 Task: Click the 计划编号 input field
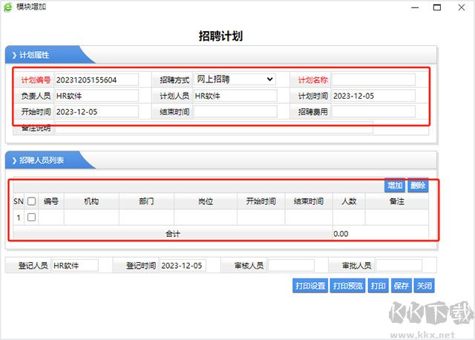tap(96, 80)
